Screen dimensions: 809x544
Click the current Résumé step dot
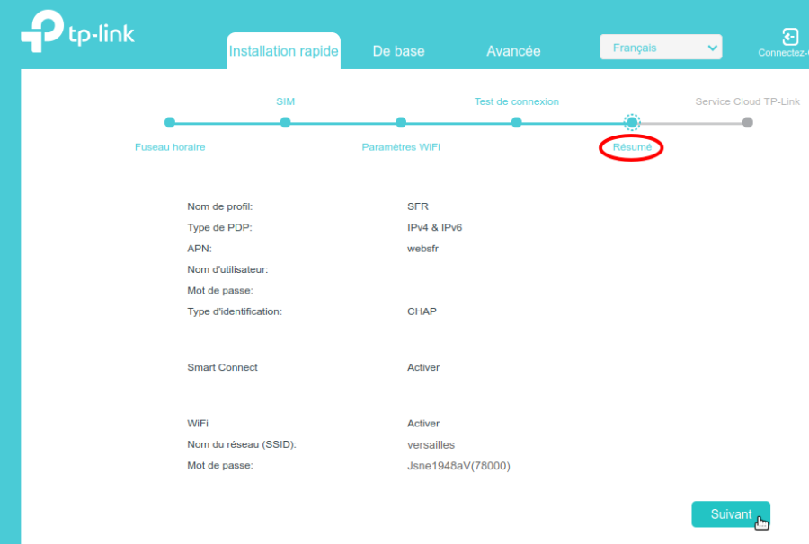632,122
